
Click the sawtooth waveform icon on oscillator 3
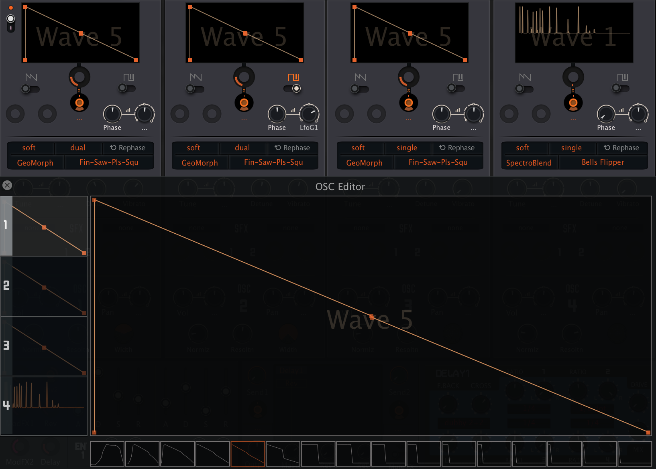click(x=360, y=77)
